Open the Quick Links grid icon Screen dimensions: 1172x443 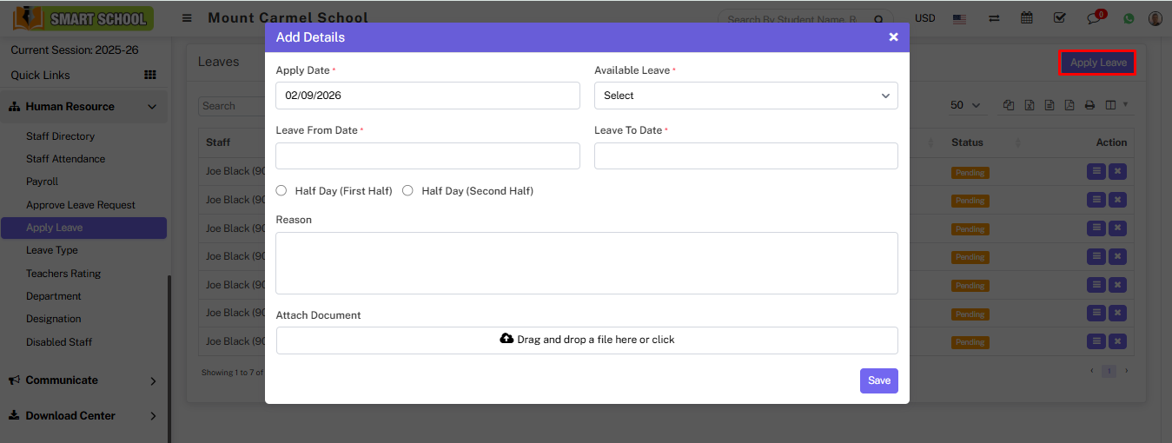coord(149,76)
